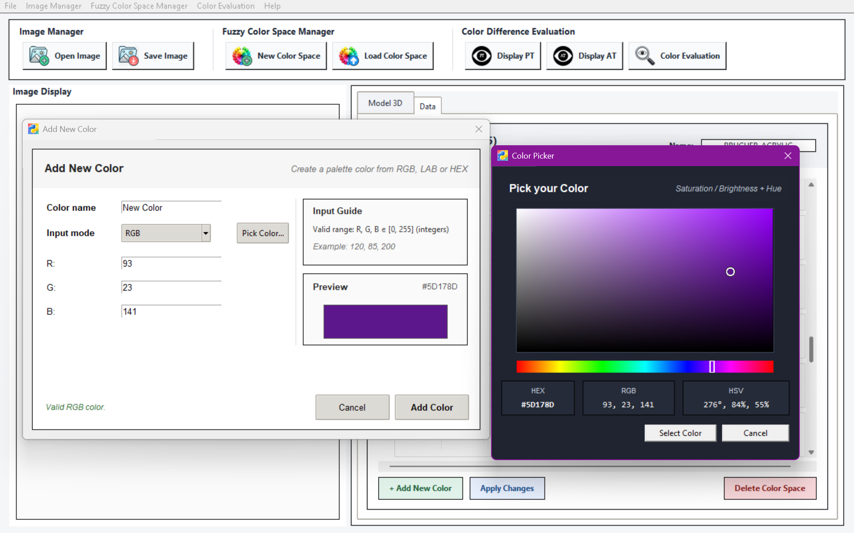Click the purple Preview color swatch
Image resolution: width=854 pixels, height=533 pixels.
click(x=385, y=322)
